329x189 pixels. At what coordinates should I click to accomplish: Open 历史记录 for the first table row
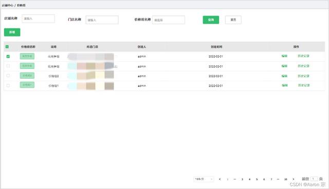(303, 56)
